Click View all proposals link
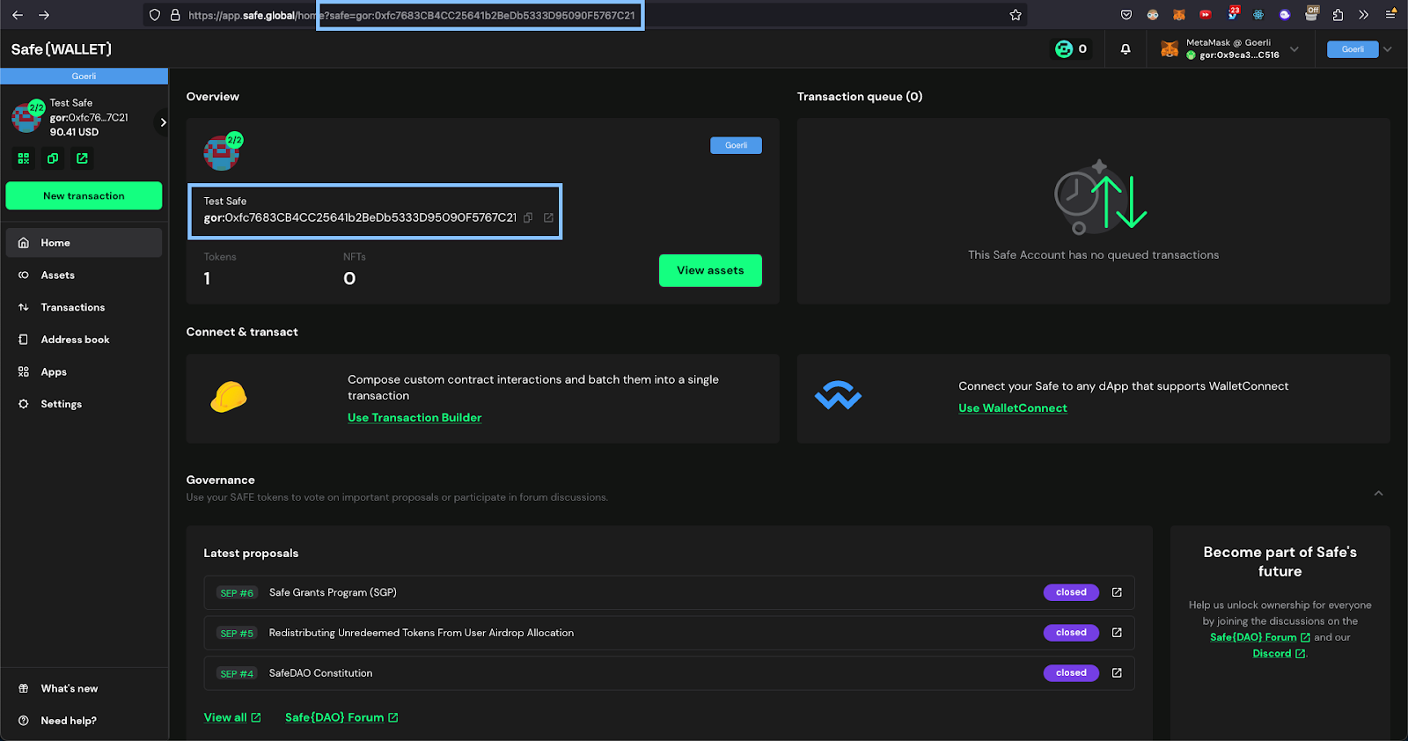Image resolution: width=1408 pixels, height=741 pixels. 232,717
